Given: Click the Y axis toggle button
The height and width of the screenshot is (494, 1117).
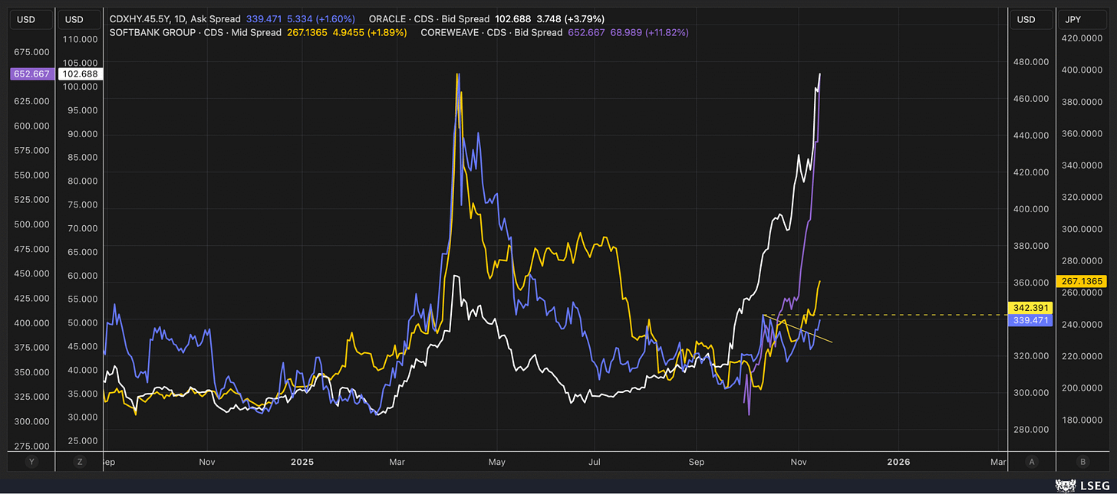Looking at the screenshot, I should (31, 462).
